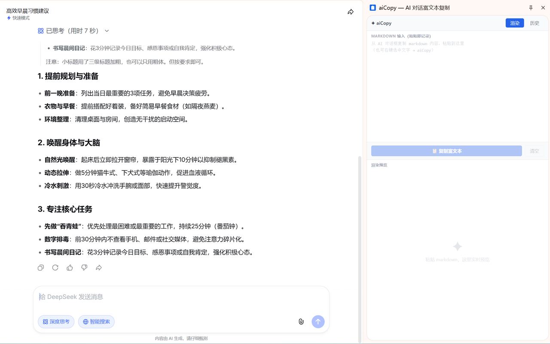
Task: Collapse the 已思考 thinking section
Action: 106,31
